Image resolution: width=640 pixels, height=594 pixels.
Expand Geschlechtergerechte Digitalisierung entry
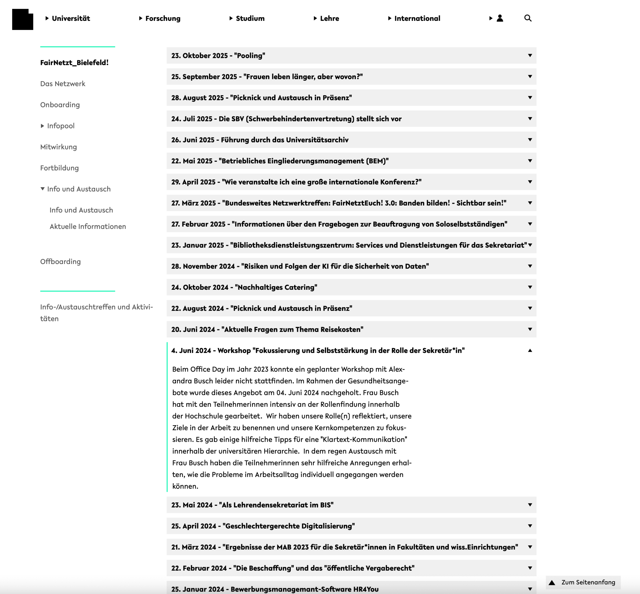pyautogui.click(x=262, y=526)
